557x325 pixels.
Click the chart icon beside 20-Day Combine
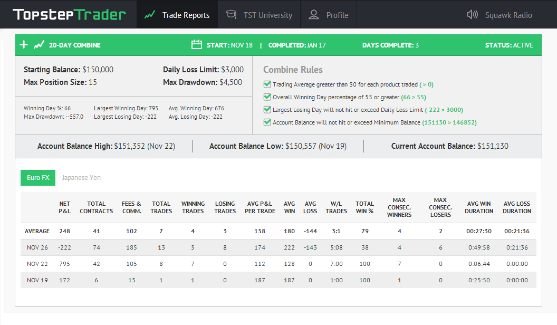39,44
